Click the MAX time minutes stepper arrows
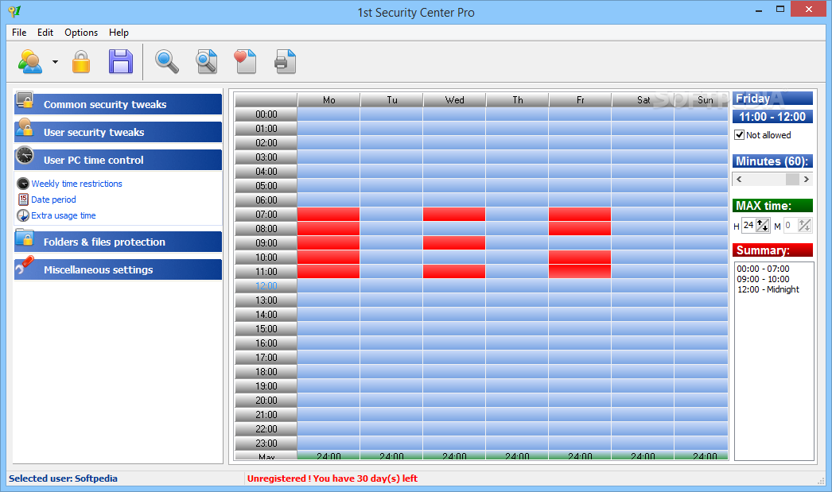832x492 pixels. pos(804,225)
